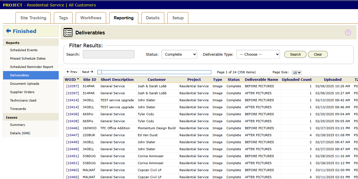Focus the Search text field

(109, 54)
